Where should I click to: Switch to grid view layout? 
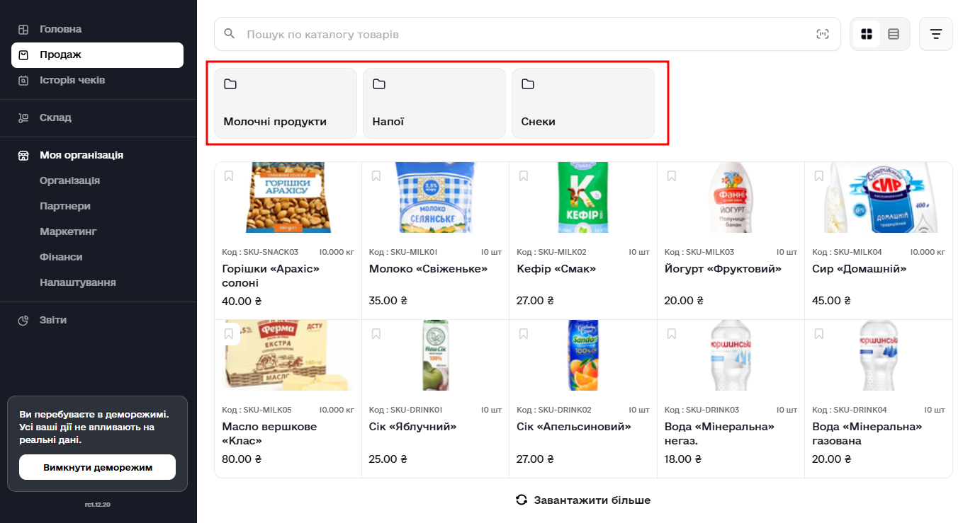(x=866, y=33)
